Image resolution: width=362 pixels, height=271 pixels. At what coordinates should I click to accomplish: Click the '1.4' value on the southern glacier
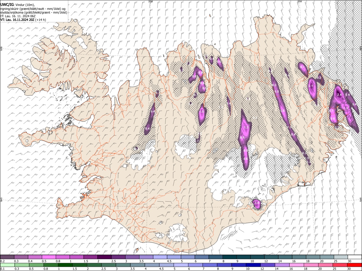click(x=257, y=203)
